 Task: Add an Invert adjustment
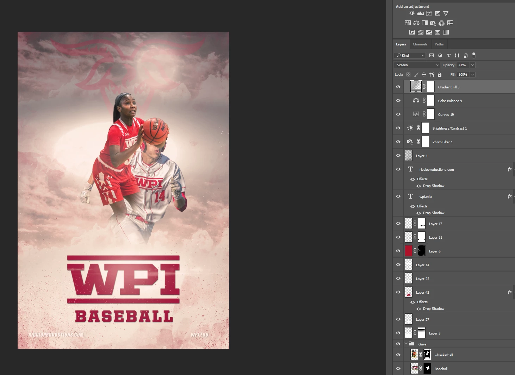point(412,32)
